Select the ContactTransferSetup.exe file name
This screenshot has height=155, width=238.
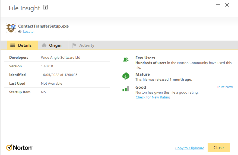(43, 26)
